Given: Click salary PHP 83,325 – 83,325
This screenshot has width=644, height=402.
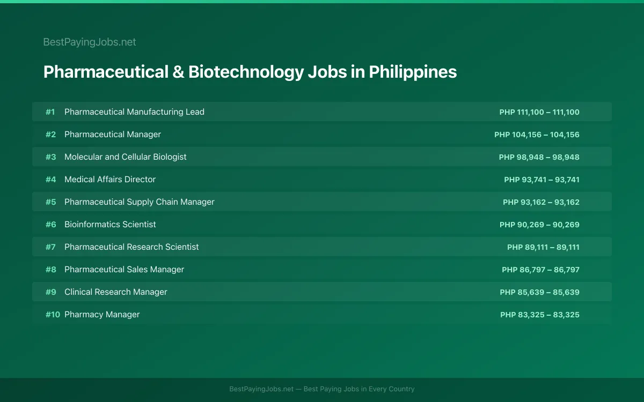Looking at the screenshot, I should (540, 315).
